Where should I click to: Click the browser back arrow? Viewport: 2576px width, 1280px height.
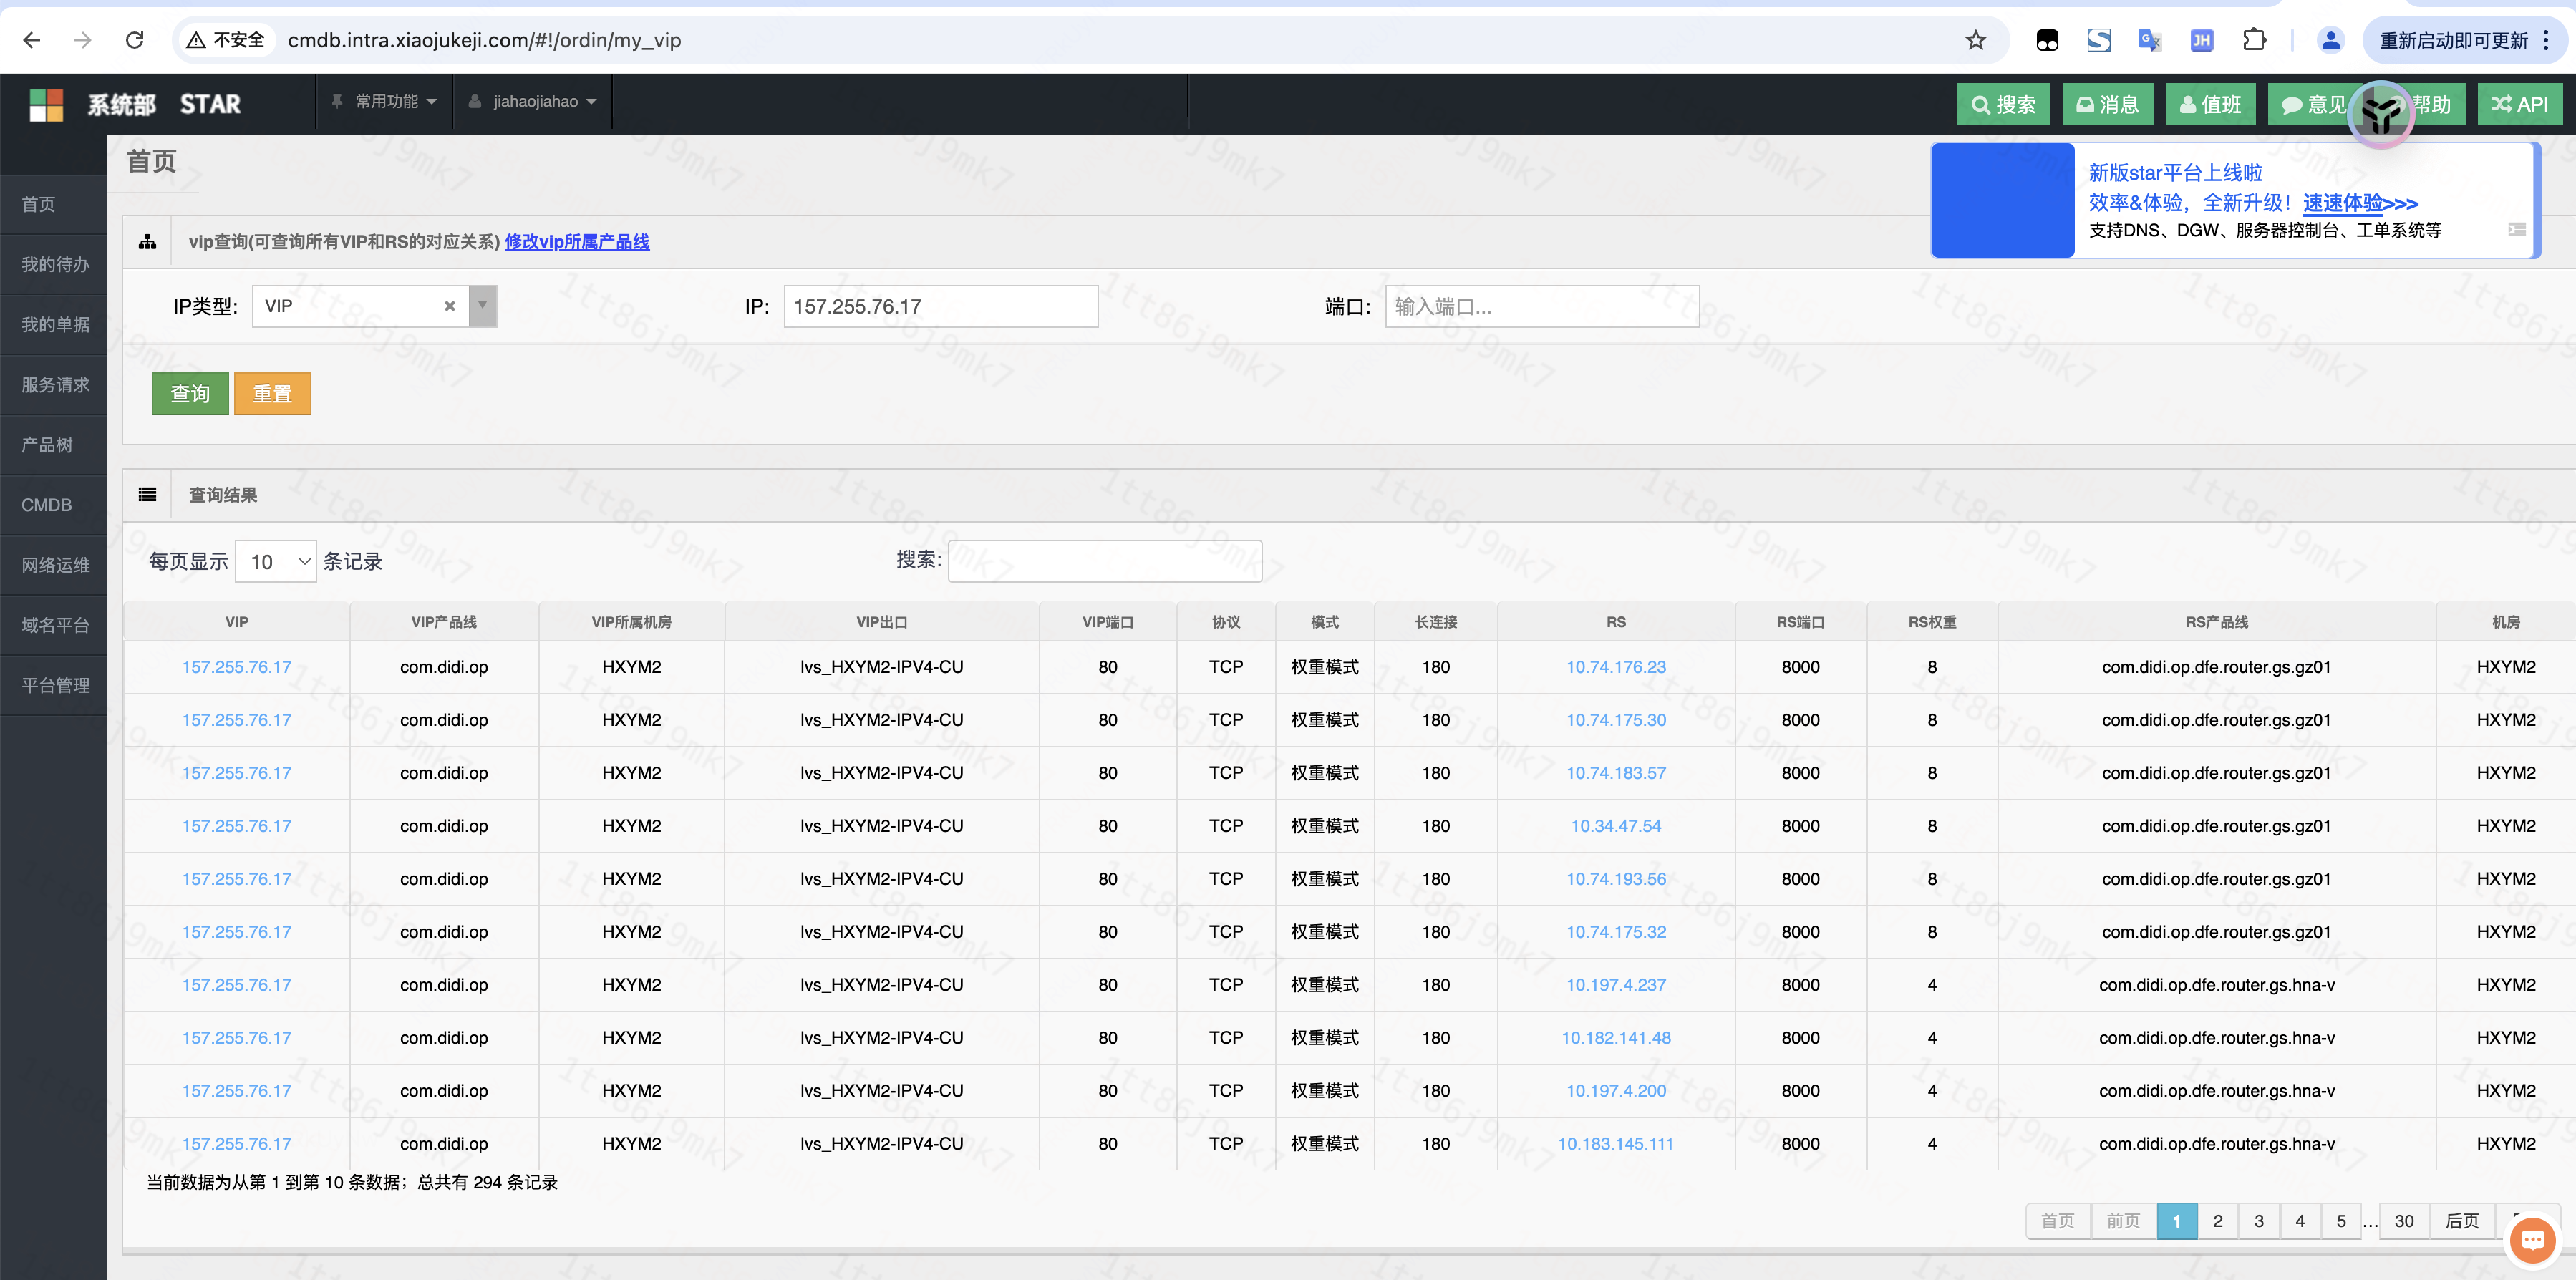pyautogui.click(x=32, y=40)
